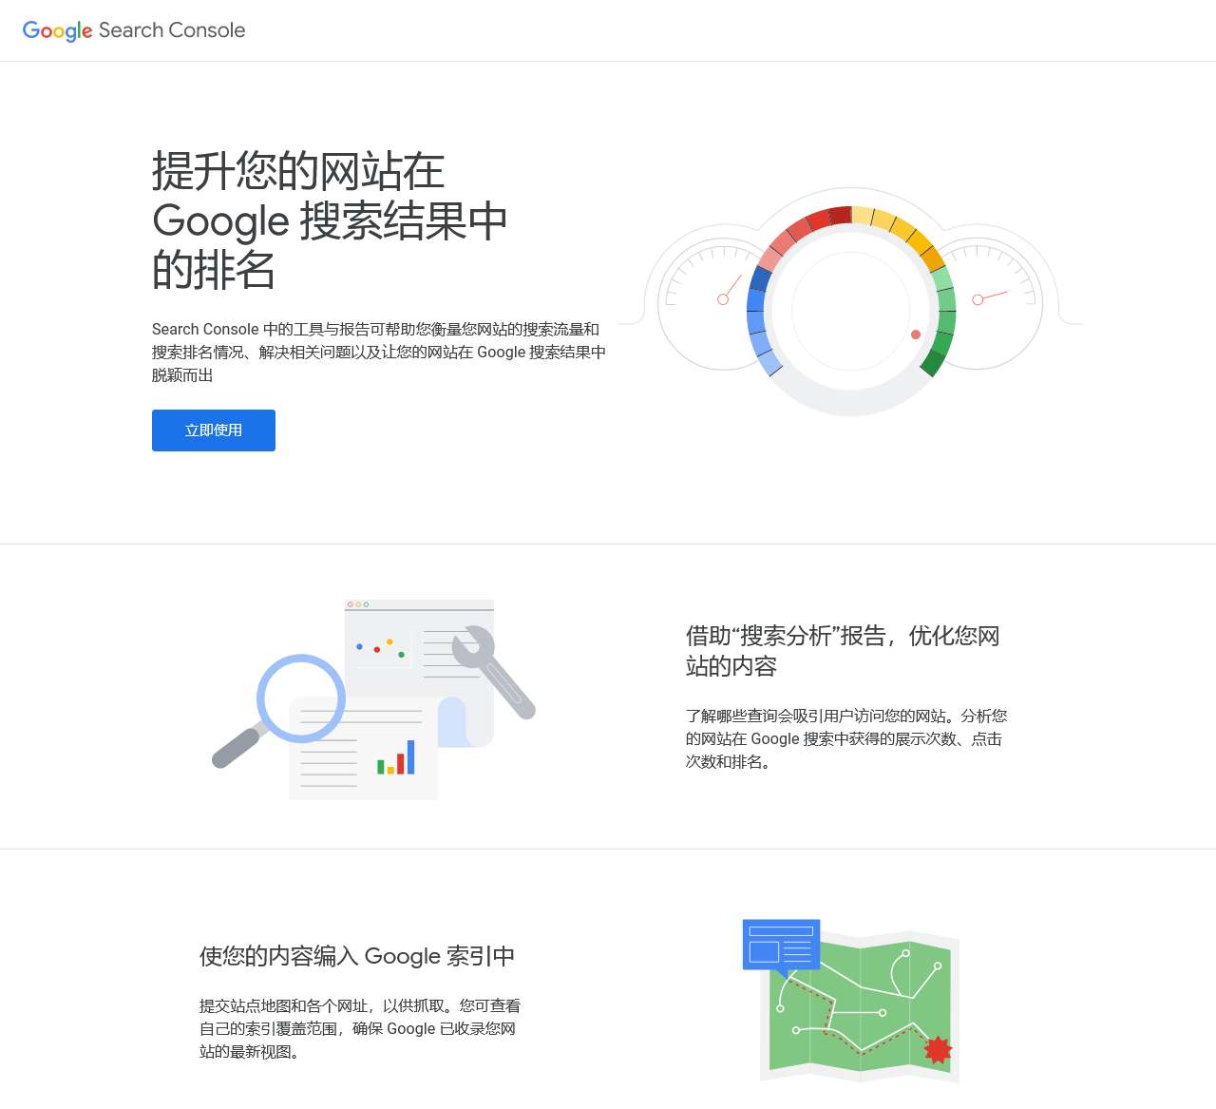
Task: Click the gray wrench icon
Action: 493,671
